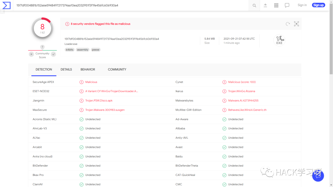This screenshot has height=187, width=333.
Task: Click the Jiangmin warning icon
Action: pyautogui.click(x=81, y=101)
